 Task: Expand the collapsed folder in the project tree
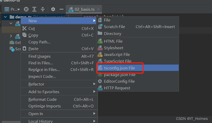(x=11, y=36)
